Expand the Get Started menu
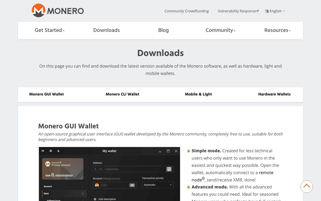The width and height of the screenshot is (321, 201). click(x=49, y=30)
